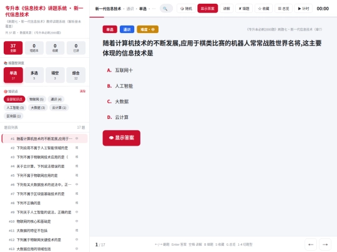Open question #5 下列不属于物联网应用的是
Screen dimensions: 337x252
point(45,175)
